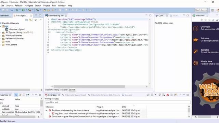Open the What's New link in Welcome
The image size is (219, 123).
(206, 61)
